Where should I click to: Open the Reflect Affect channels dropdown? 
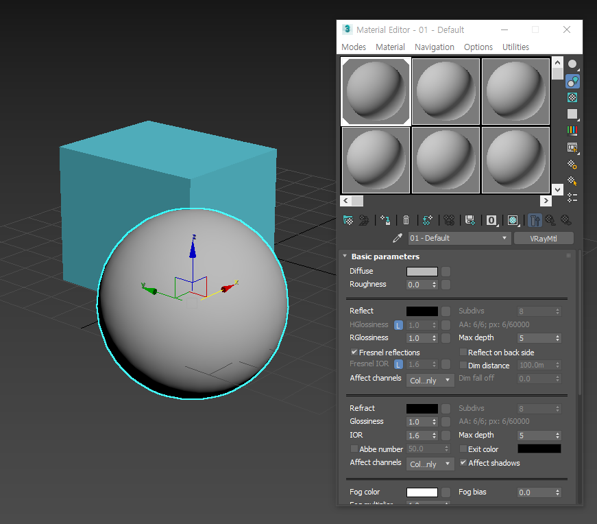coord(430,381)
